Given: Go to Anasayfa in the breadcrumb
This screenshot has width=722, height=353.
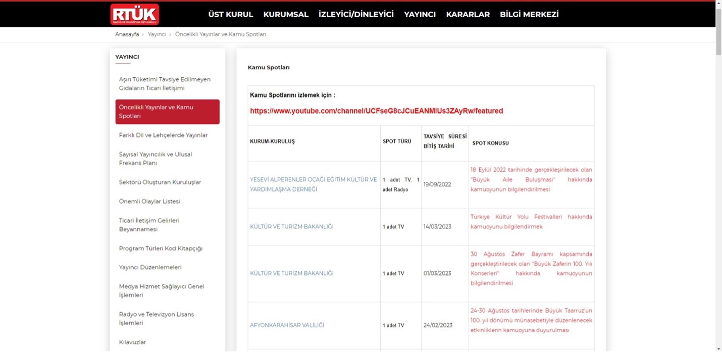Looking at the screenshot, I should pyautogui.click(x=127, y=34).
